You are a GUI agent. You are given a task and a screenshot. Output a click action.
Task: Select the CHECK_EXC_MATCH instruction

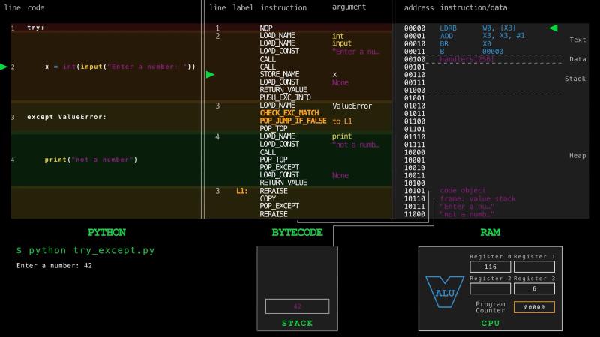pyautogui.click(x=289, y=113)
